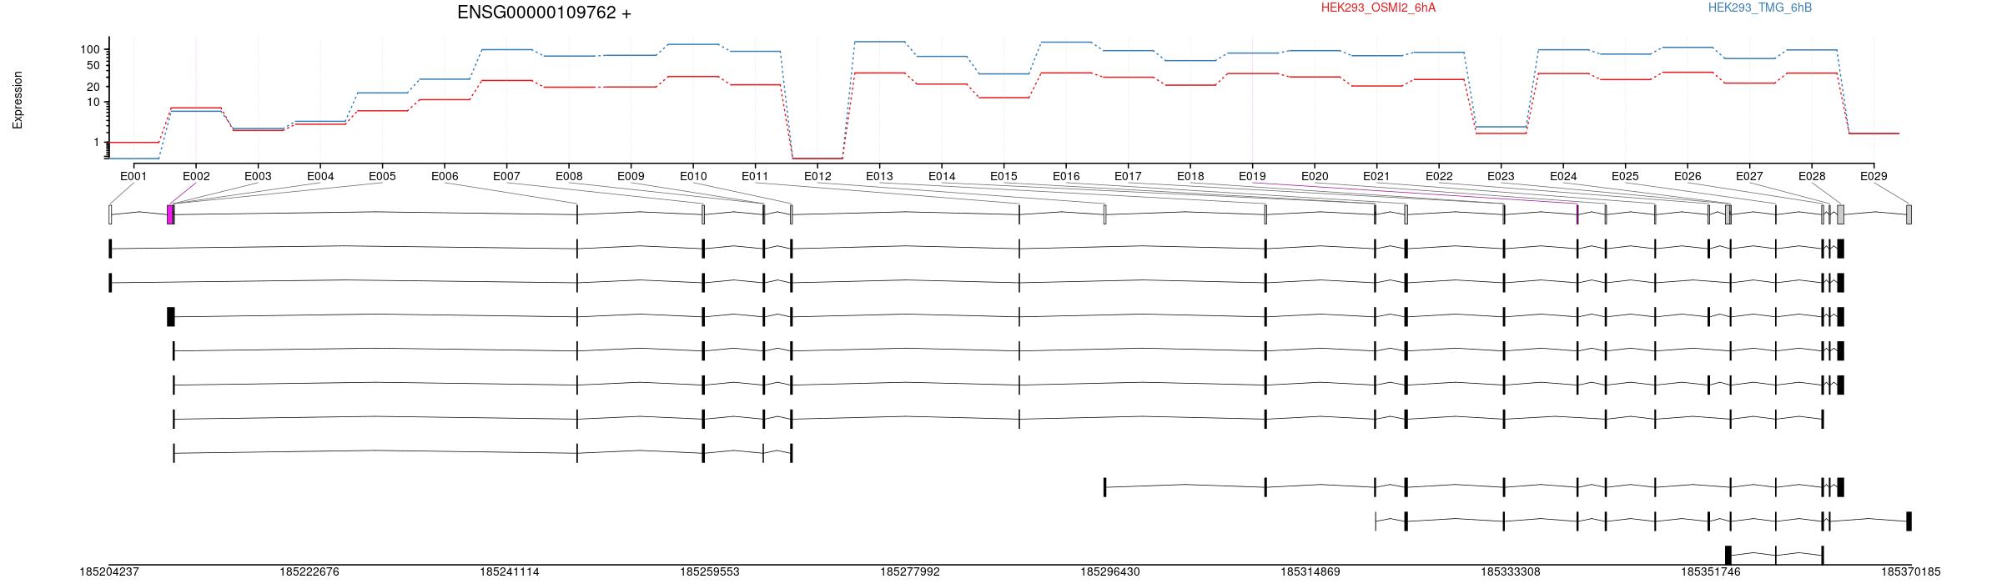
Task: Click exon label E015
Action: pyautogui.click(x=1004, y=176)
